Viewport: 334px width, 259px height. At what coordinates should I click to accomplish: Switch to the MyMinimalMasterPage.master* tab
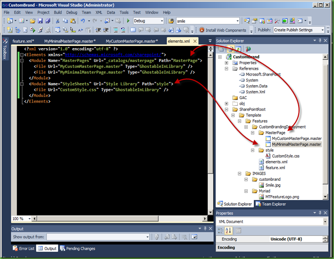click(70, 41)
